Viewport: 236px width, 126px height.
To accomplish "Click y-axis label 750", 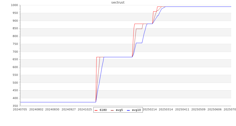I will 15,44.
